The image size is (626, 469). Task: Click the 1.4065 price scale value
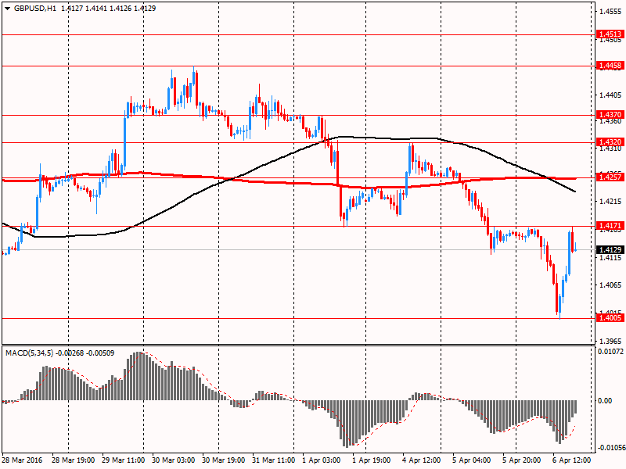610,285
